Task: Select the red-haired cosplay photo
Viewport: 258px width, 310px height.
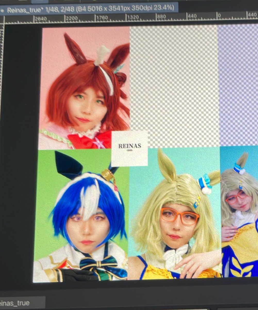Action: click(84, 88)
